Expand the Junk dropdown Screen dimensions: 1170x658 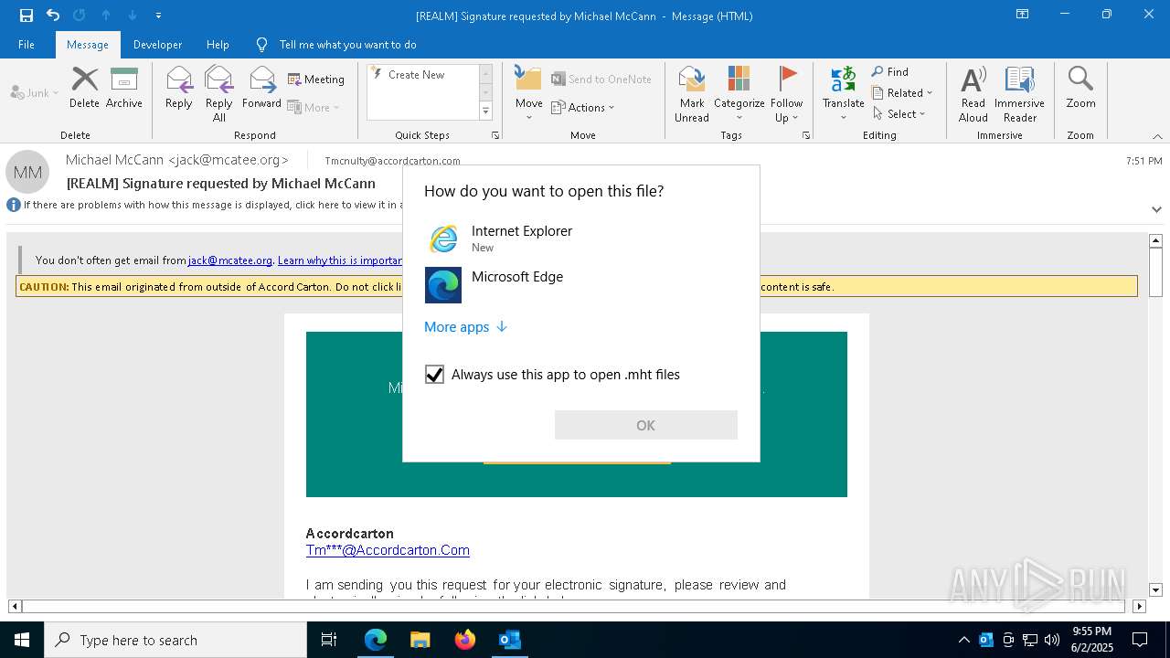35,93
